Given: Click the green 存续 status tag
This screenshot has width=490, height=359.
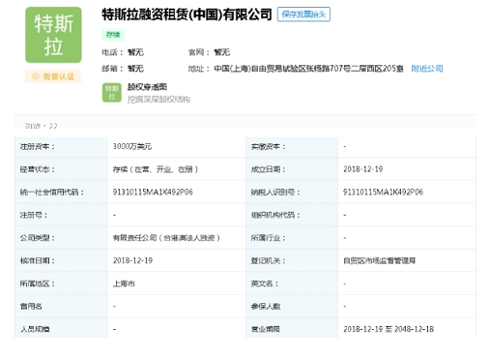Looking at the screenshot, I should [113, 35].
